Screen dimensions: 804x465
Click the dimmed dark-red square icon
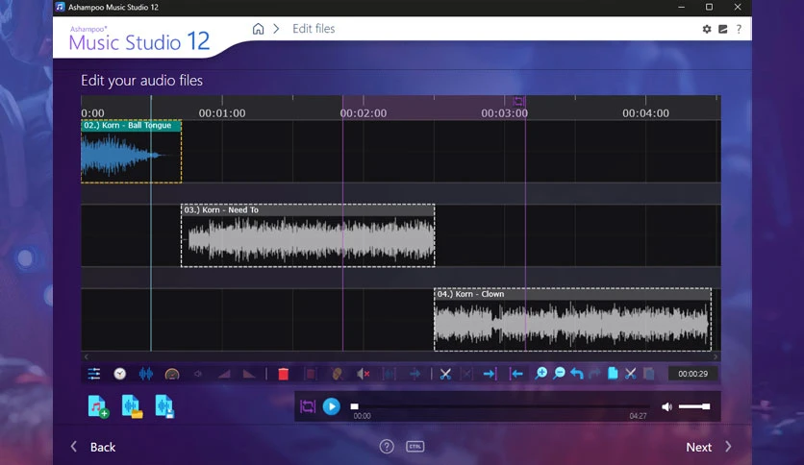(311, 374)
